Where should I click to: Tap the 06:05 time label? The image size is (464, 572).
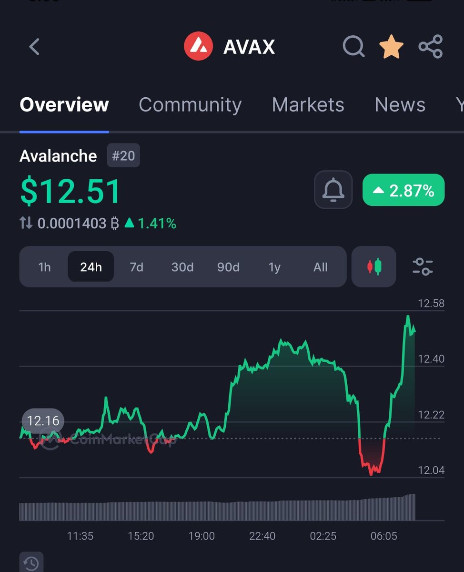[384, 536]
